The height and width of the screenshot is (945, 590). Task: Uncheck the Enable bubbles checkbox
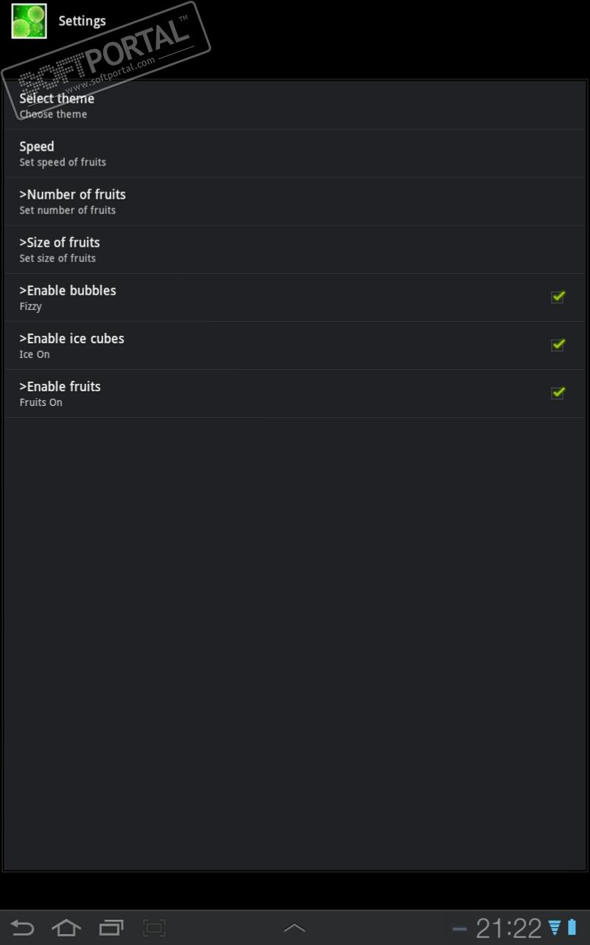[x=558, y=297]
